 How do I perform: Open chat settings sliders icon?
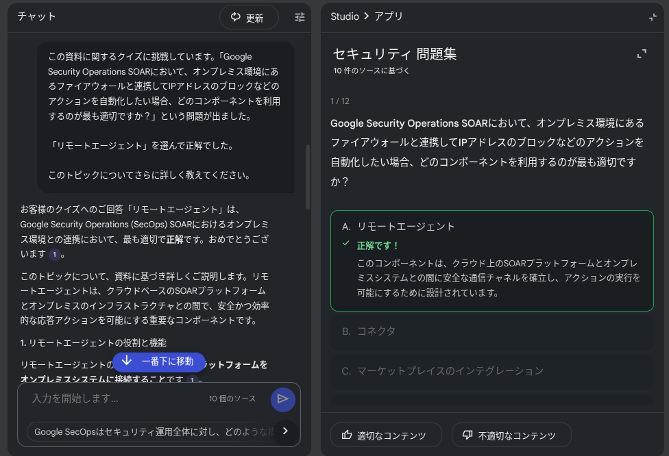coord(300,17)
